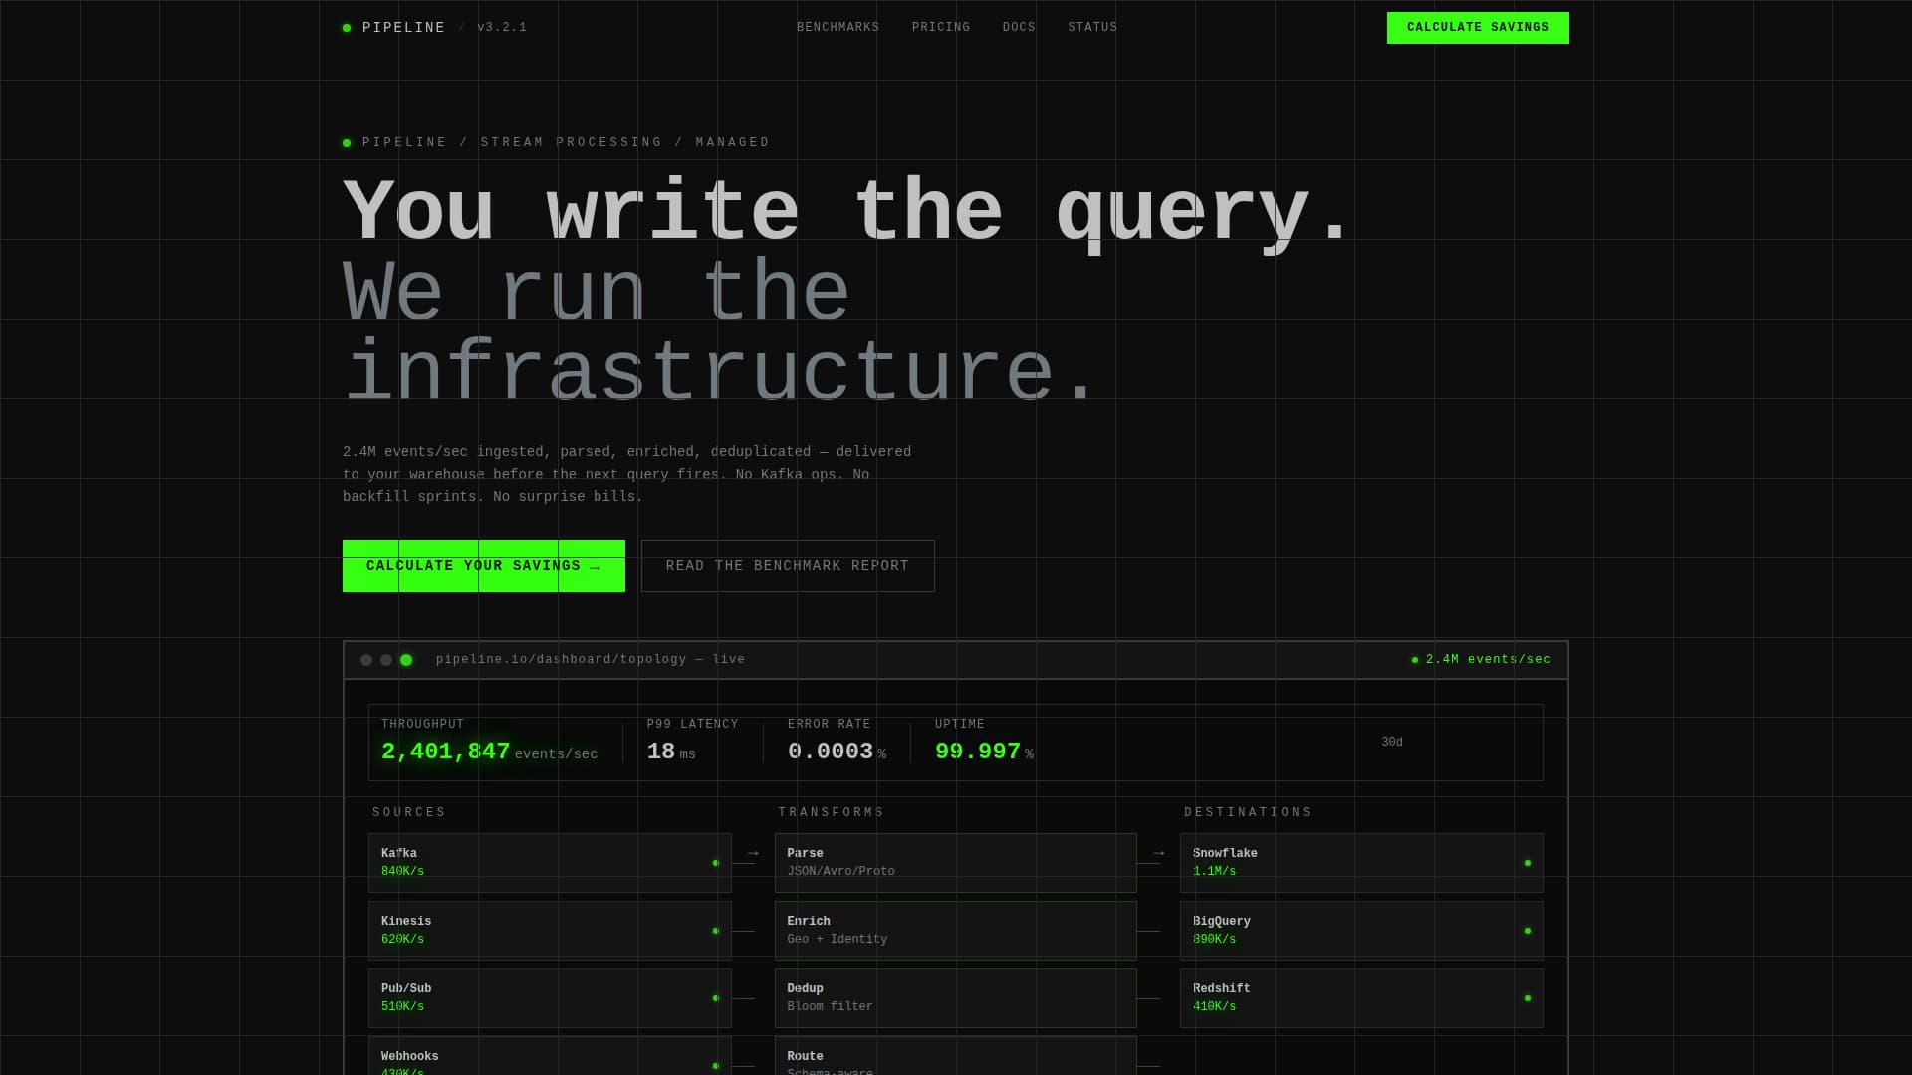Click the SOURCES column heading
The image size is (1912, 1075).
(x=409, y=813)
